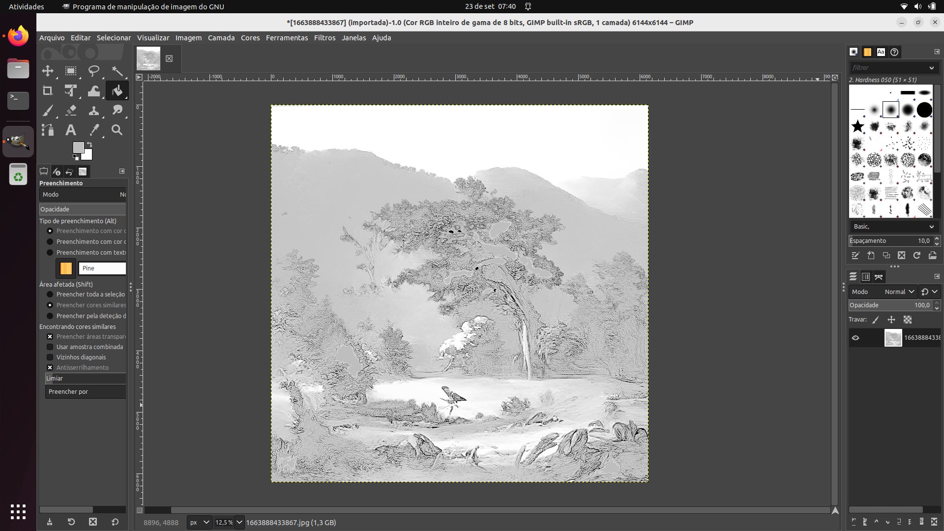Select the Bucket Fill tool

point(117,91)
